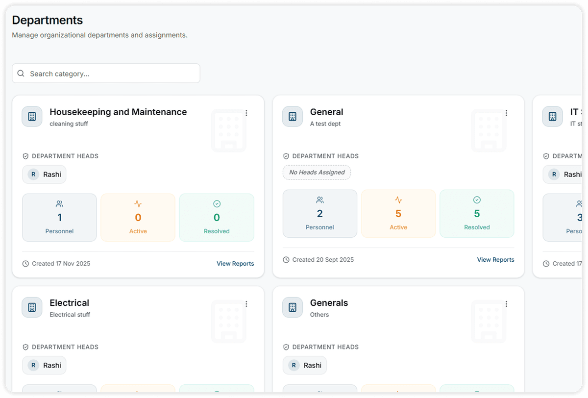Open the Housekeeping and Maintenance three-dot menu
588x398 pixels.
point(246,113)
